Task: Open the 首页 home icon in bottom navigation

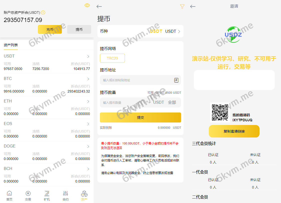Action: coord(9,195)
